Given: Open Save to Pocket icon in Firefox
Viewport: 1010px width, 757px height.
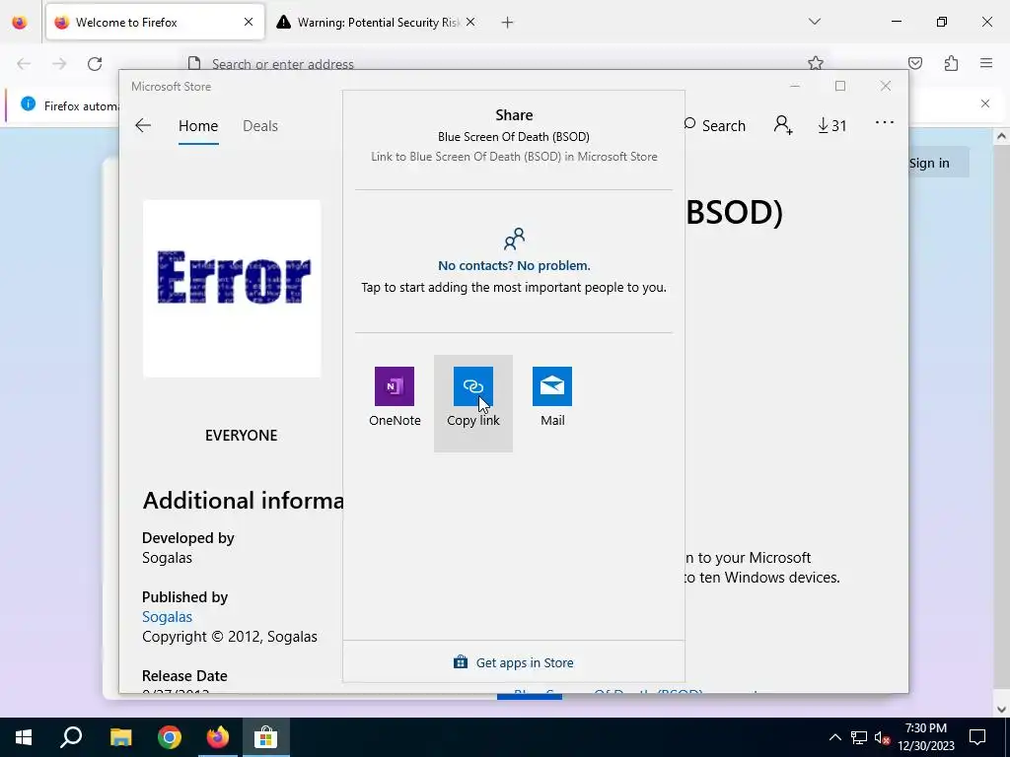Looking at the screenshot, I should click(914, 63).
